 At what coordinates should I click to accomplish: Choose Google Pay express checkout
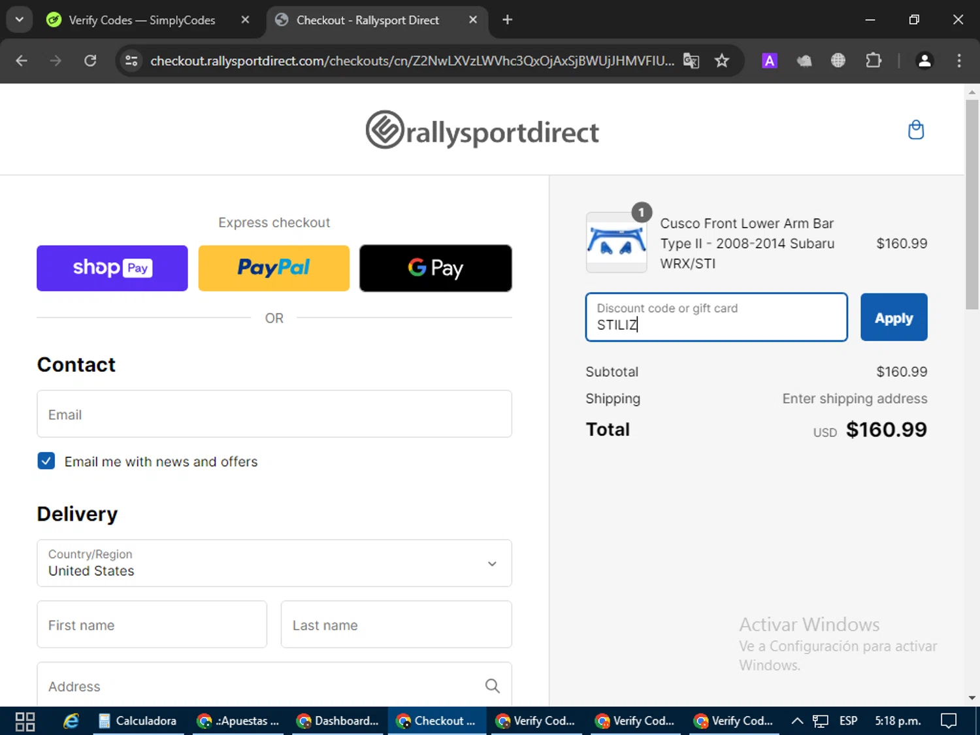436,268
